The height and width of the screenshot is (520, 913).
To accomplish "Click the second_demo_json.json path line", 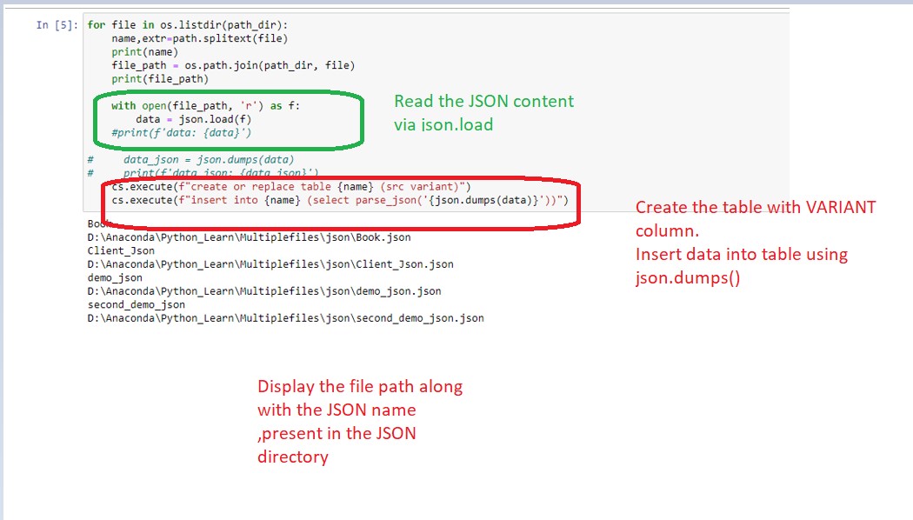I will tap(284, 317).
